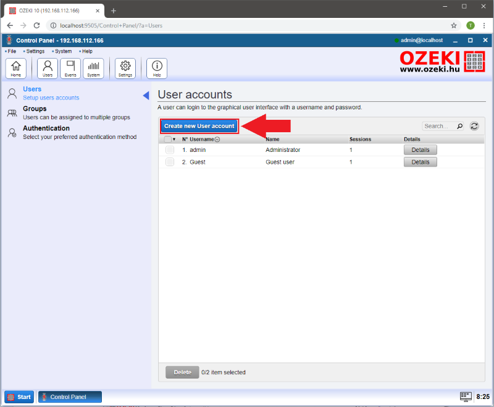
Task: Open the Home toolbar icon
Action: click(15, 68)
